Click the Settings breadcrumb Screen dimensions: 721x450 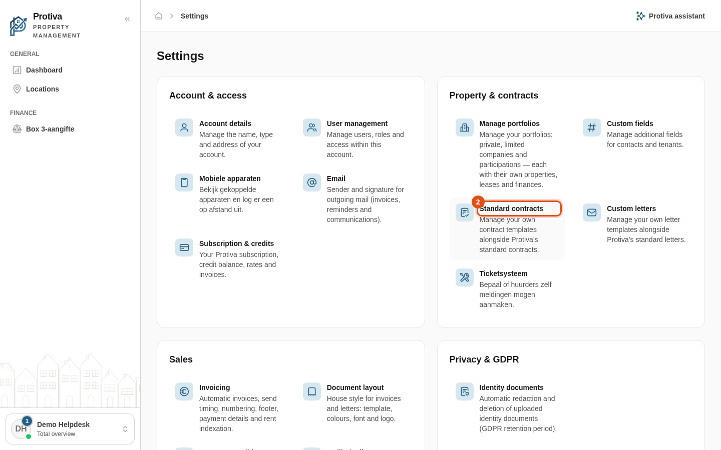click(x=194, y=16)
